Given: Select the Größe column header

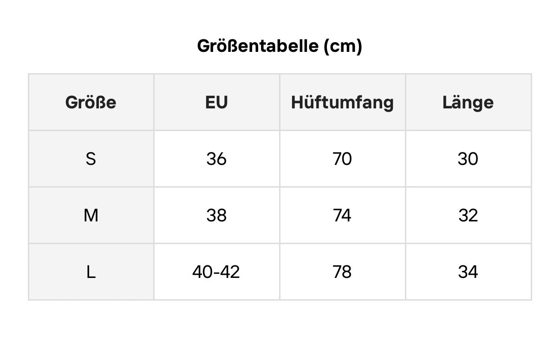Looking at the screenshot, I should coord(91,102).
